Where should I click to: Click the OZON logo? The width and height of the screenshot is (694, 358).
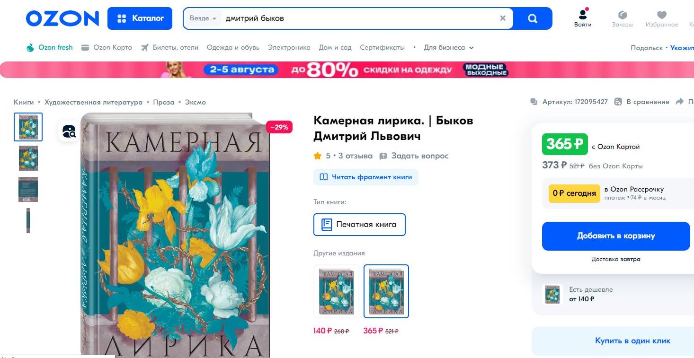pos(62,18)
